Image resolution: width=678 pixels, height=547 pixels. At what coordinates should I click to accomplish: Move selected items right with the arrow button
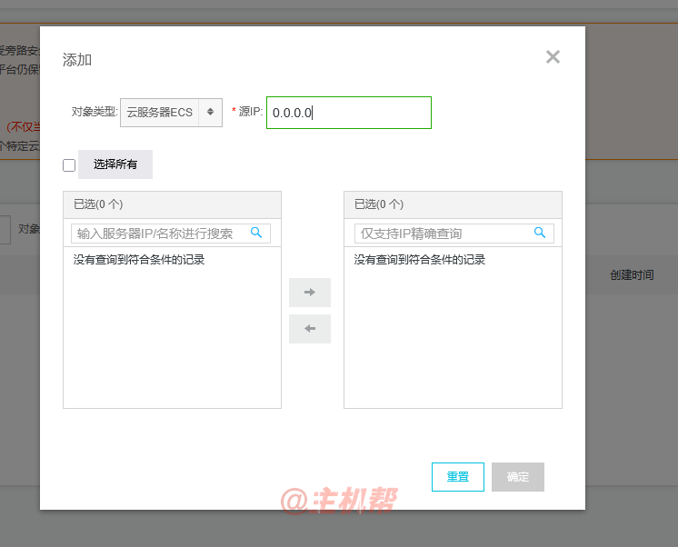tap(310, 293)
